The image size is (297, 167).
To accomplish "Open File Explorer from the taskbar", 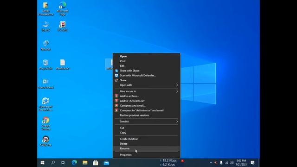I will (x=85, y=163).
